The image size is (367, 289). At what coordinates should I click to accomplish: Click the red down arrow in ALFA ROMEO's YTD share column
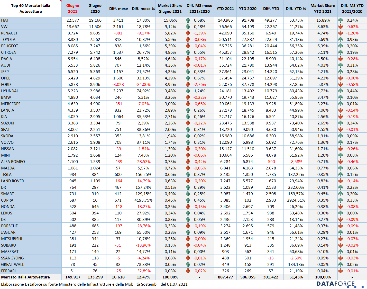pyautogui.click(x=341, y=161)
